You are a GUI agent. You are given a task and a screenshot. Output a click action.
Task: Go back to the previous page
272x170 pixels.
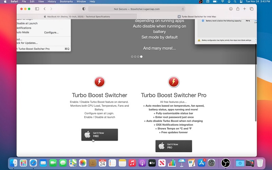pos(45,9)
